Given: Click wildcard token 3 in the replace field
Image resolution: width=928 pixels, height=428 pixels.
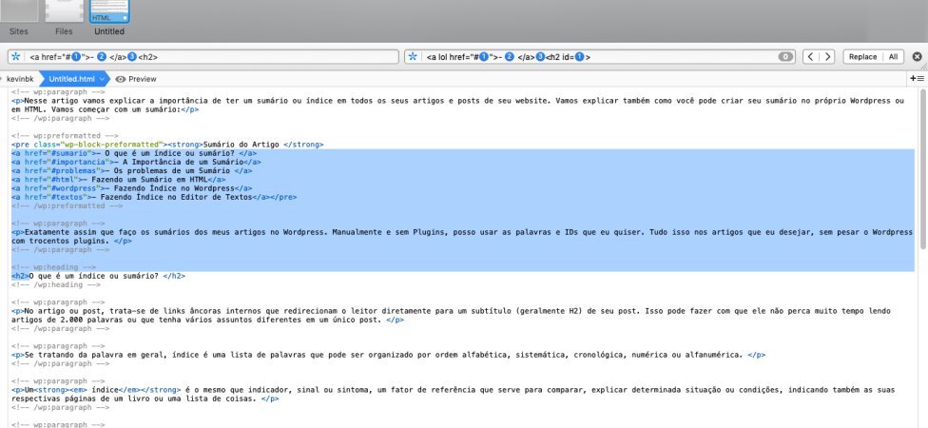Looking at the screenshot, I should [x=540, y=57].
